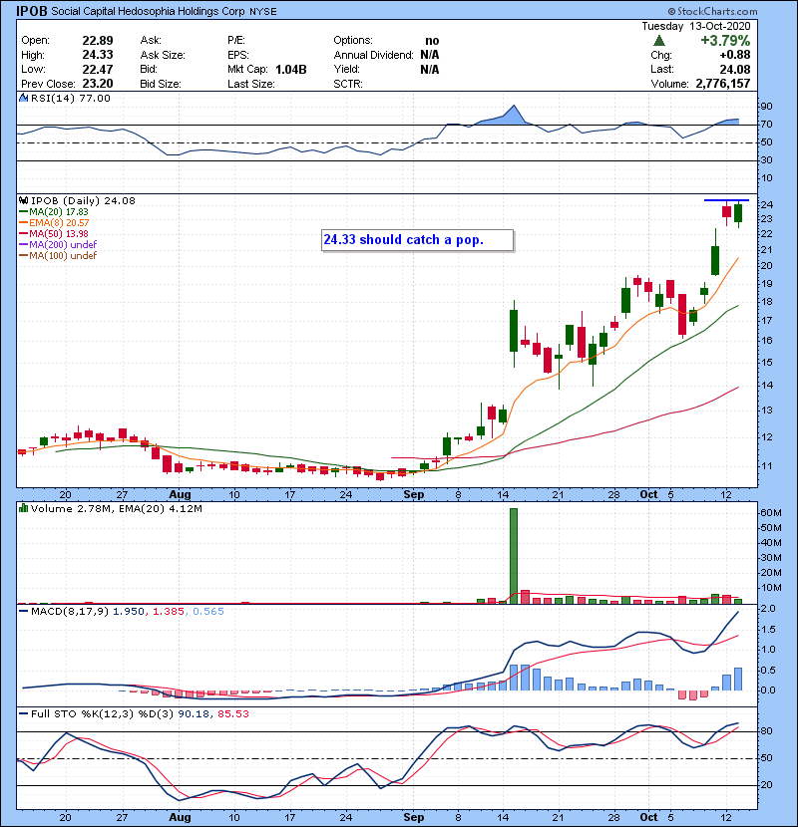Select the MA(50) 13.98 legend entry
Screen dimensions: 798x827
(x=54, y=233)
